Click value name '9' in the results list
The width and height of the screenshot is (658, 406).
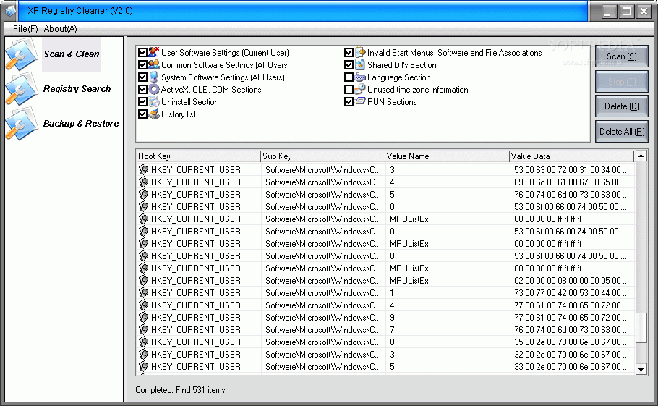coord(392,318)
